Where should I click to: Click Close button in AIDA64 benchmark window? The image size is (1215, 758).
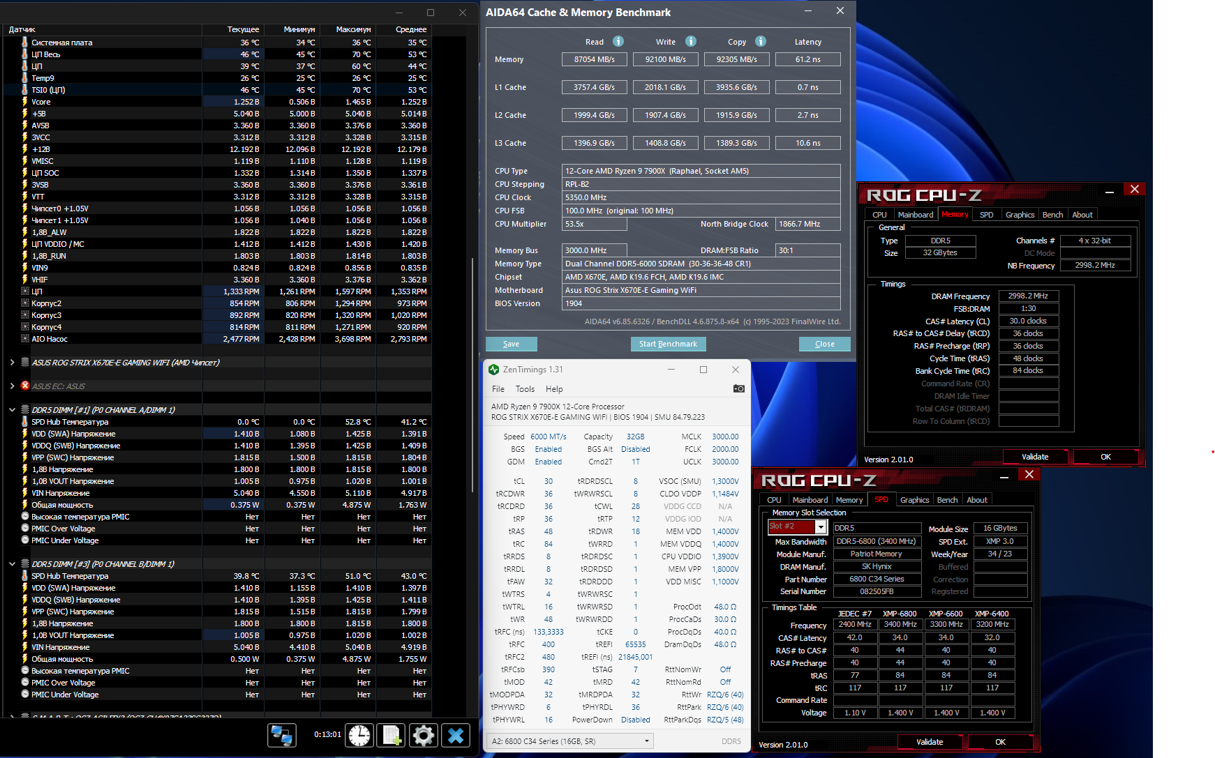click(824, 344)
